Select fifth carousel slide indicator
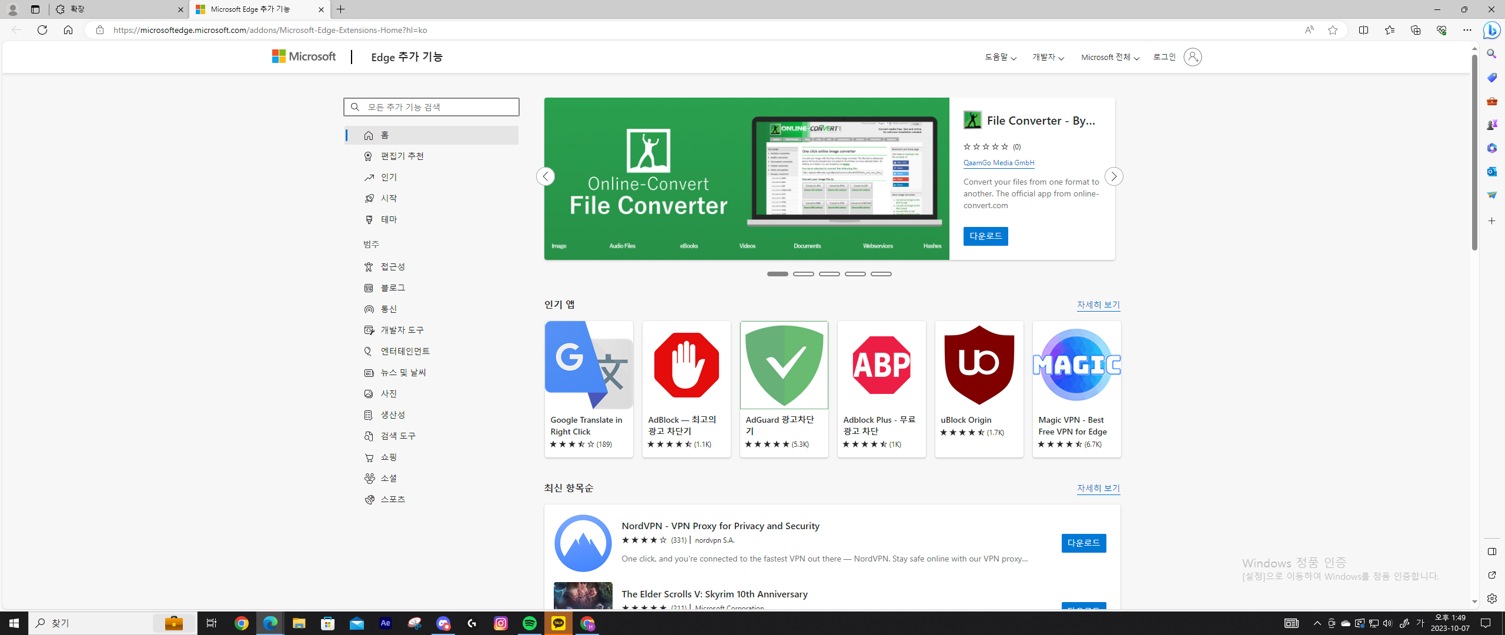The image size is (1505, 635). 881,274
